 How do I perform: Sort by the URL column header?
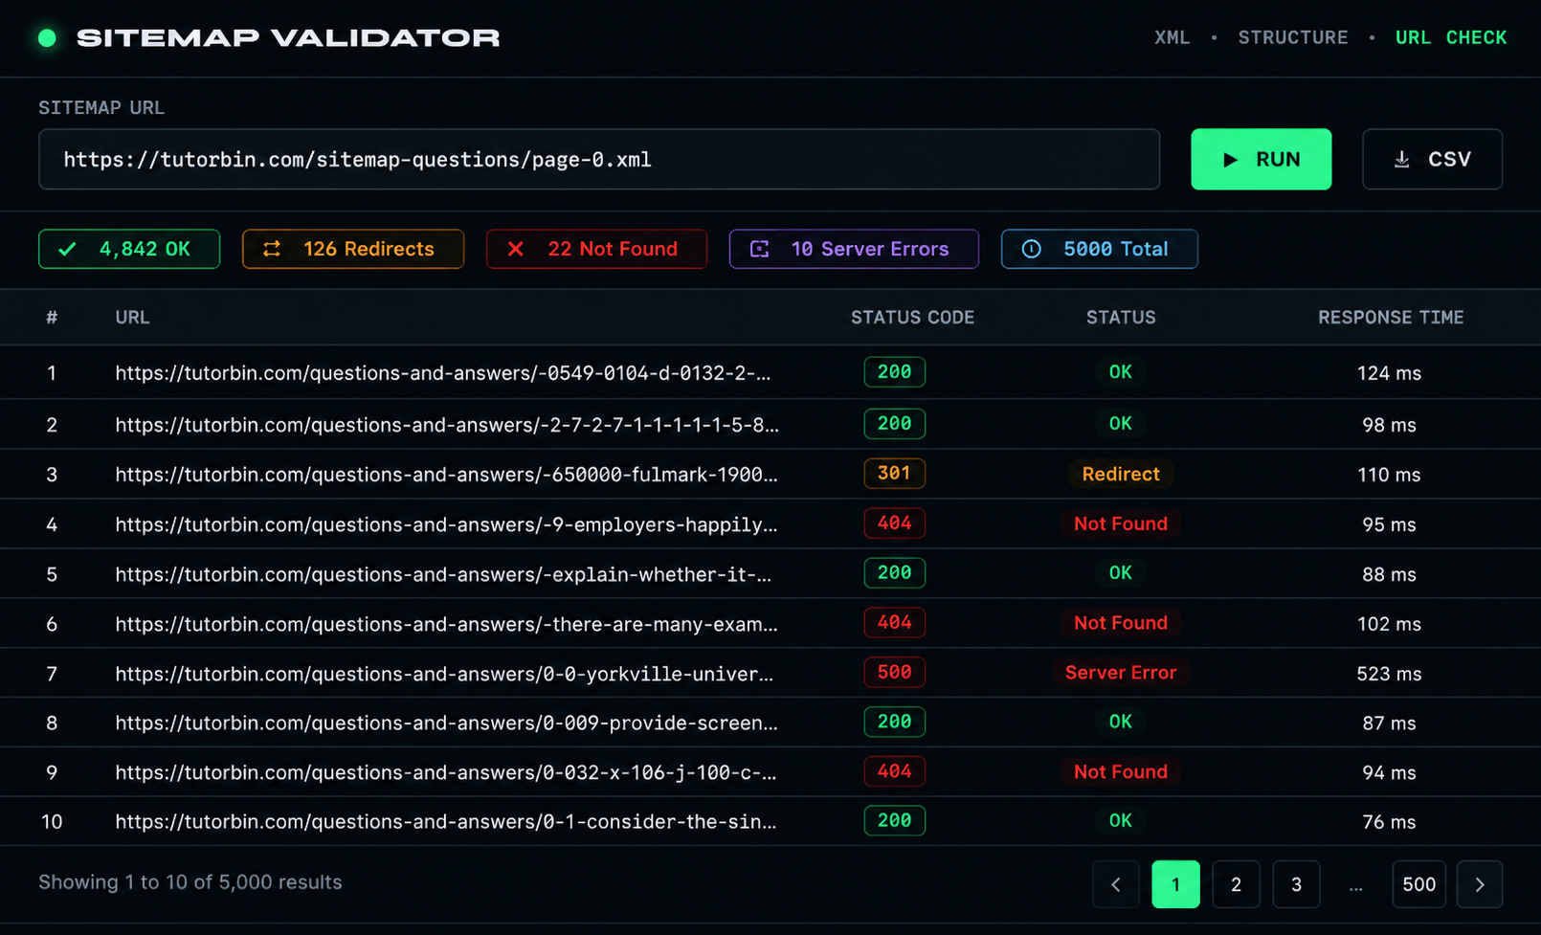point(132,317)
